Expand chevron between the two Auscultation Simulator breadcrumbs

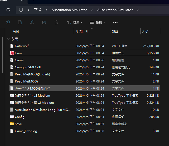tap(92, 10)
